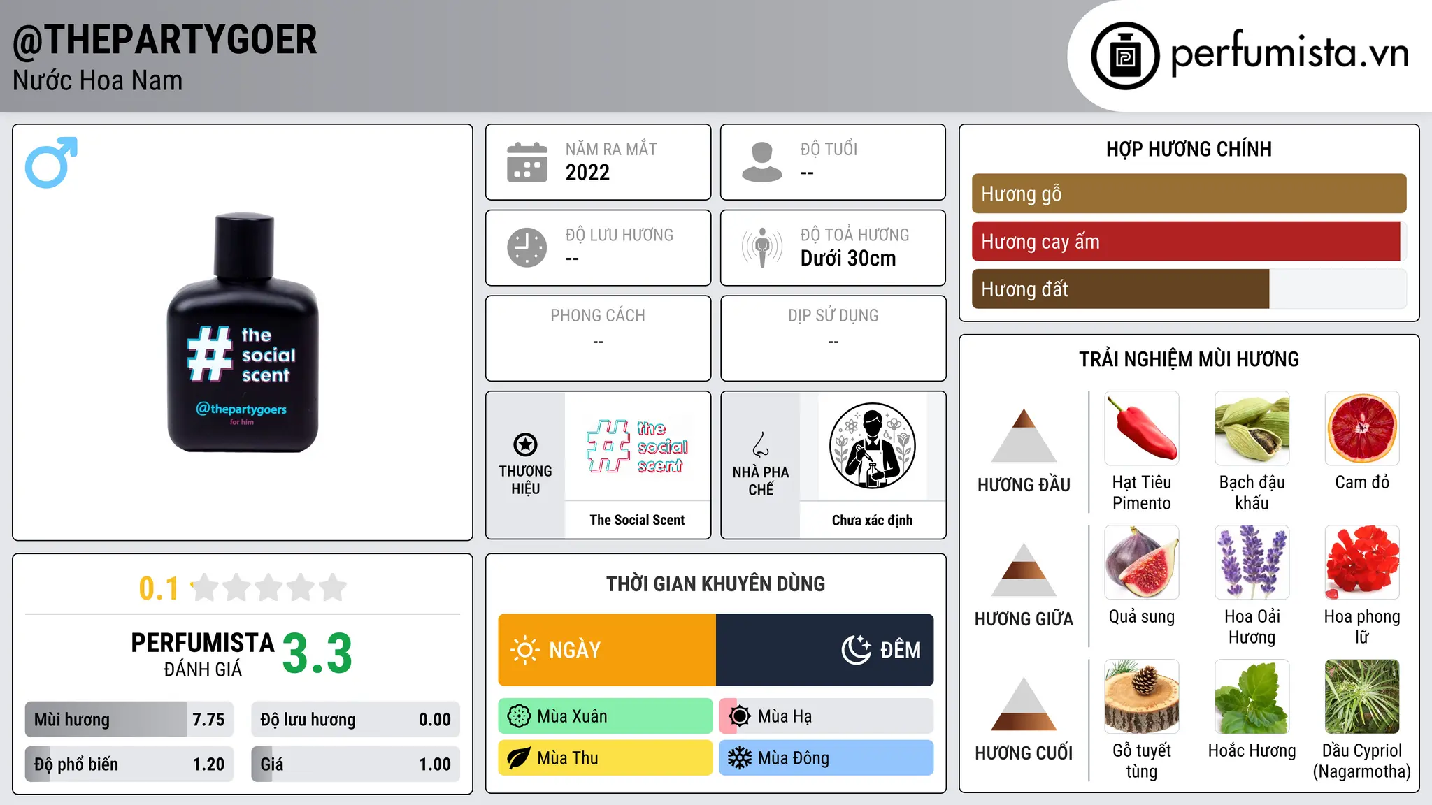Click the launch year value 2022
Image resolution: width=1432 pixels, height=805 pixels.
coord(587,173)
